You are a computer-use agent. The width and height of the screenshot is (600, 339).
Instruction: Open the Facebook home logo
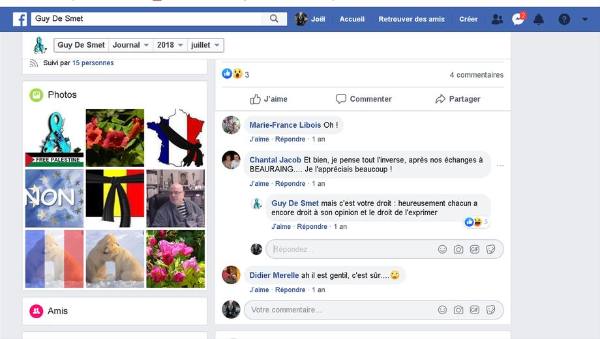pos(20,19)
